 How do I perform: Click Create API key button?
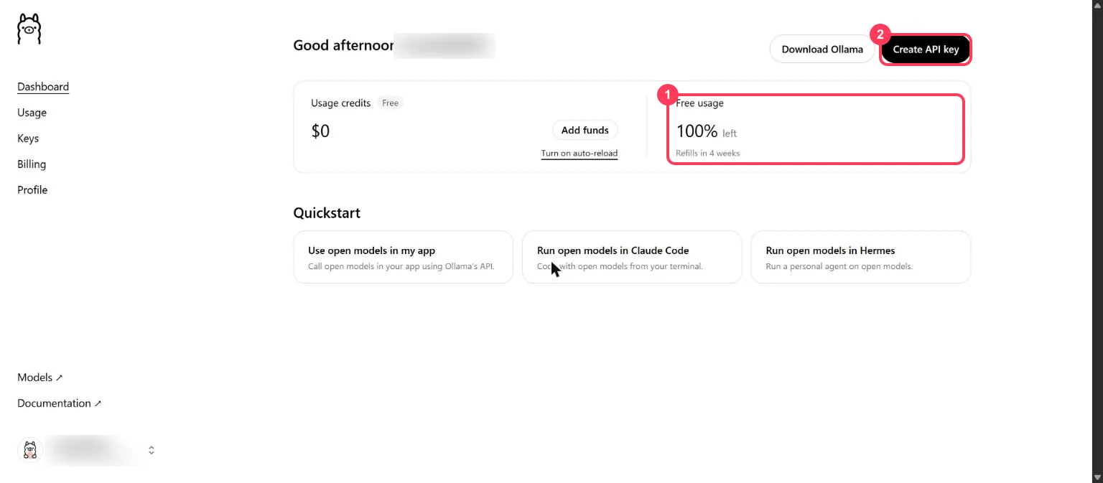[x=926, y=50]
